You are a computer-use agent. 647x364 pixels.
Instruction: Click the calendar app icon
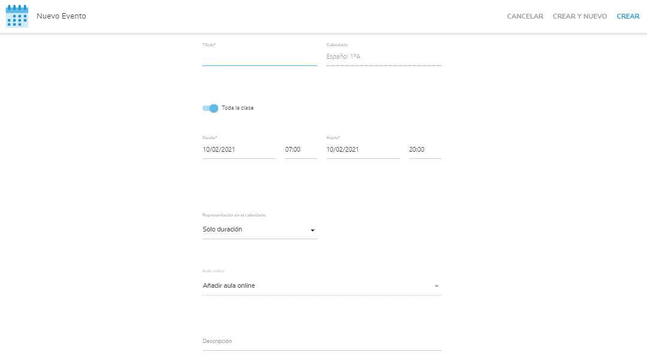click(17, 16)
